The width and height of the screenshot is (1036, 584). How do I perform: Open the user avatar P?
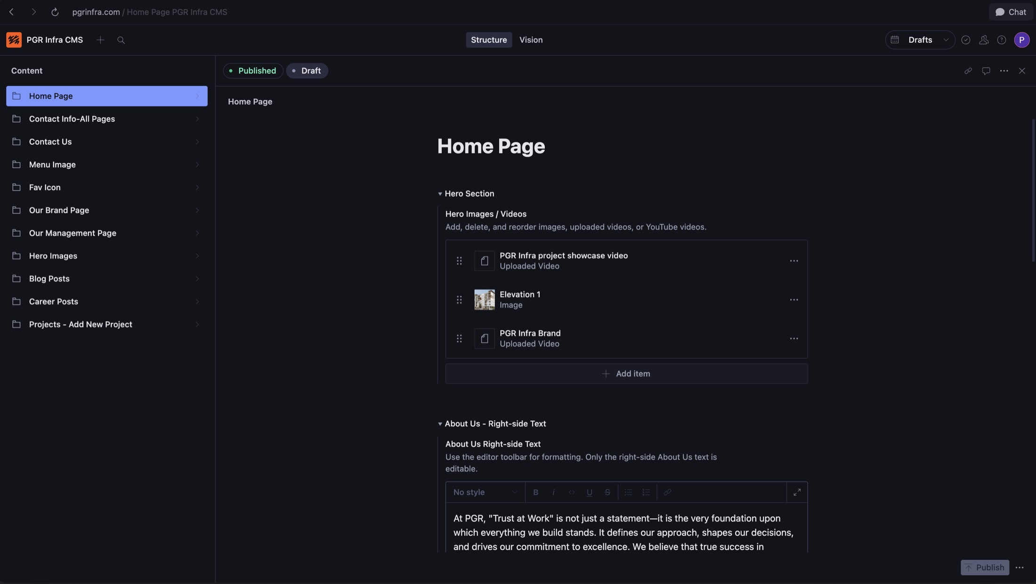tap(1022, 40)
